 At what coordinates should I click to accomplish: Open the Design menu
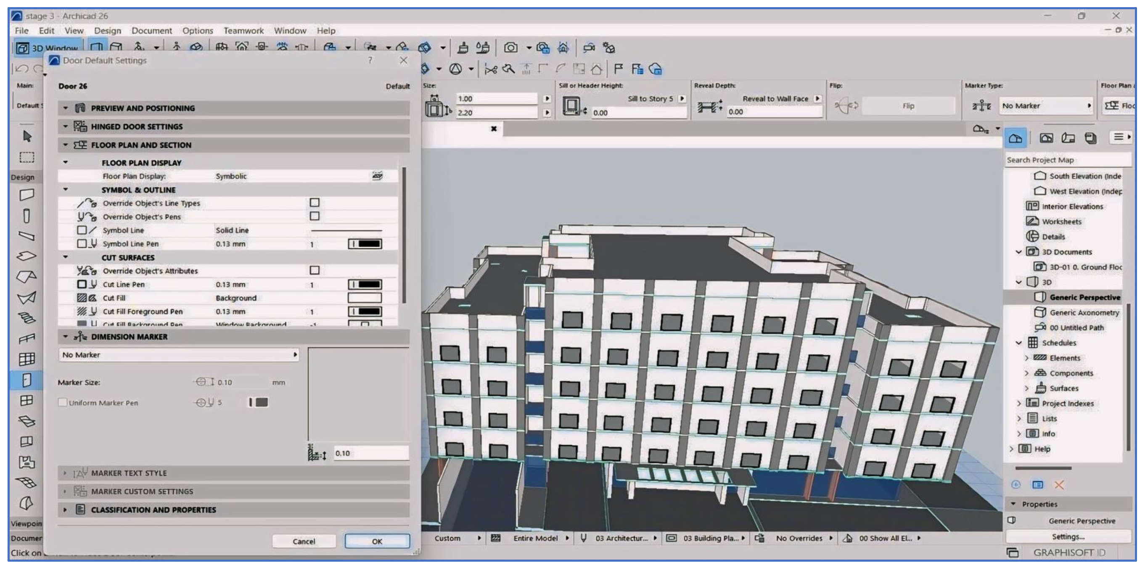(108, 31)
